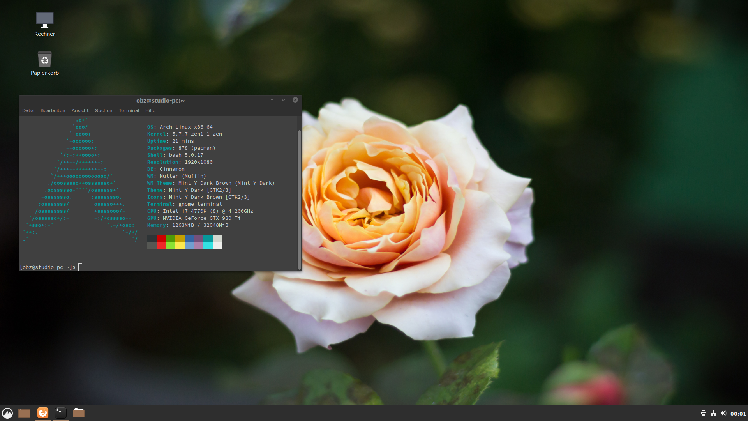
Task: Open the Hilfe menu
Action: tap(150, 111)
